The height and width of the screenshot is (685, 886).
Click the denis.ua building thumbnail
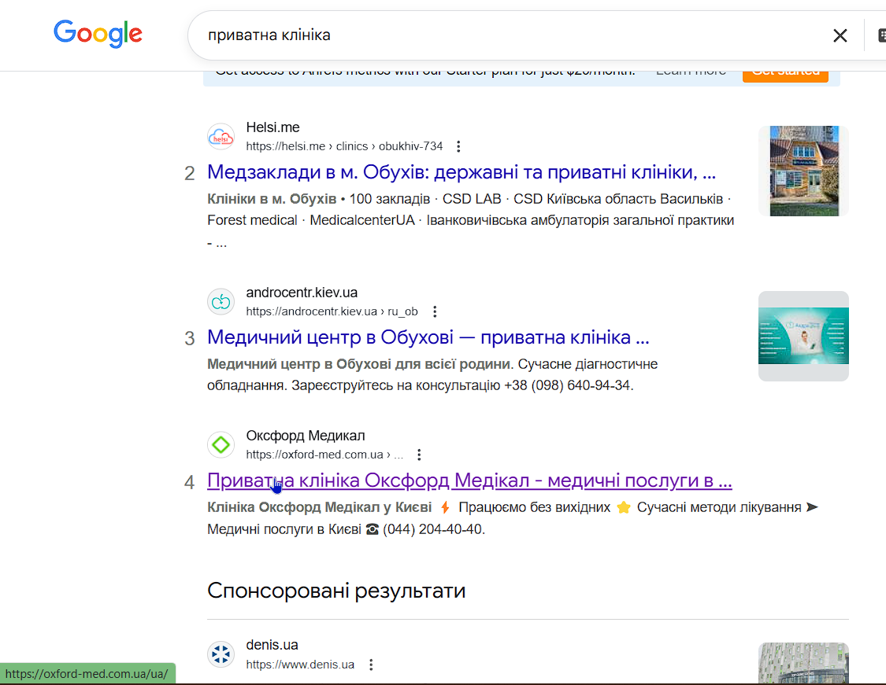pyautogui.click(x=803, y=663)
